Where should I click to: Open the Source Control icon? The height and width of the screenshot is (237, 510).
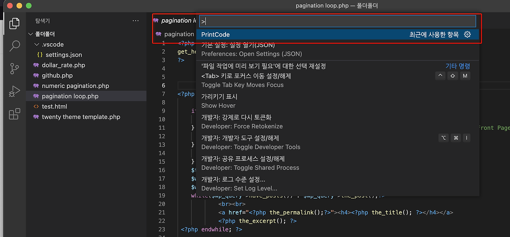point(14,69)
